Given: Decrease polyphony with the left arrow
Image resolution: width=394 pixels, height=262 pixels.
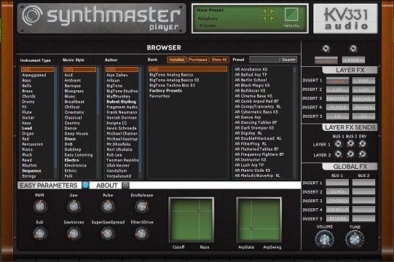Looking at the screenshot, I should (264, 18).
